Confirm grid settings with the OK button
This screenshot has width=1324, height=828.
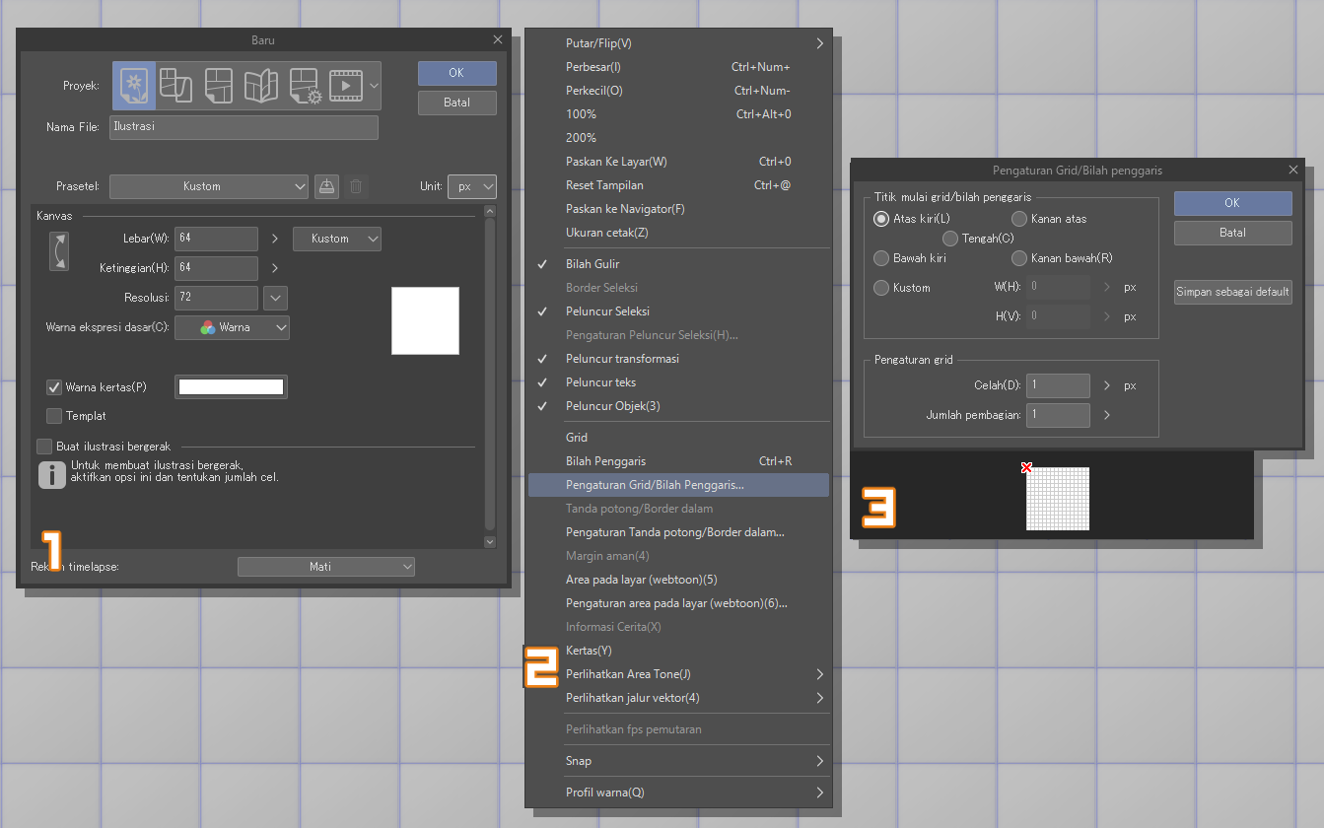(x=1232, y=203)
